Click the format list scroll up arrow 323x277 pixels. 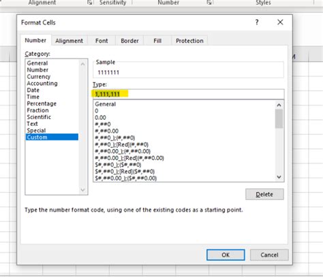click(x=279, y=105)
